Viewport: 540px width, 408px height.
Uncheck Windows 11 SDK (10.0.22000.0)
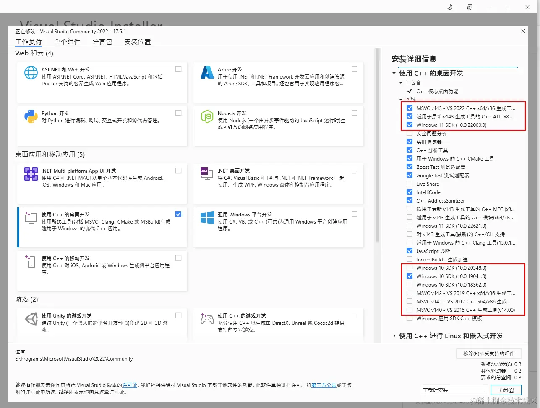point(409,125)
